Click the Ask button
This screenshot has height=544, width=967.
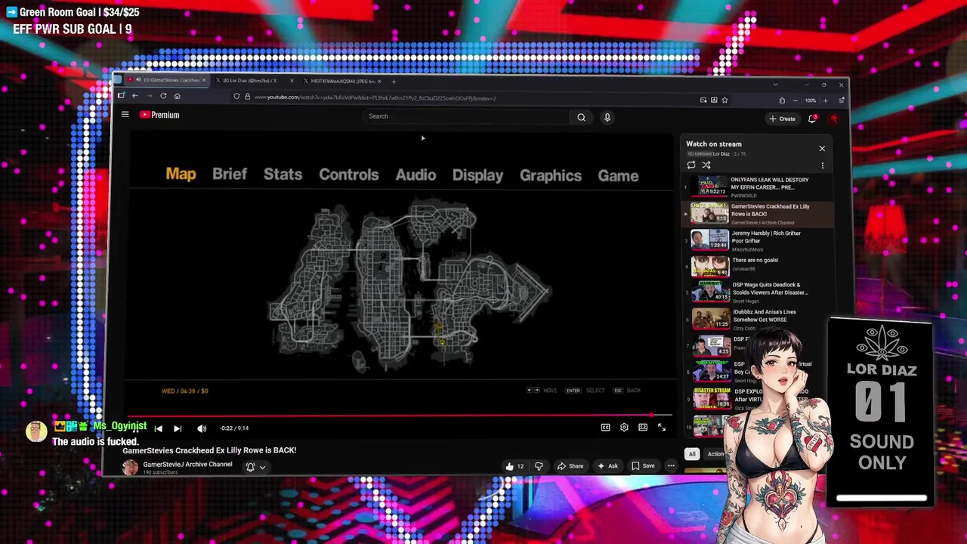pyautogui.click(x=607, y=466)
